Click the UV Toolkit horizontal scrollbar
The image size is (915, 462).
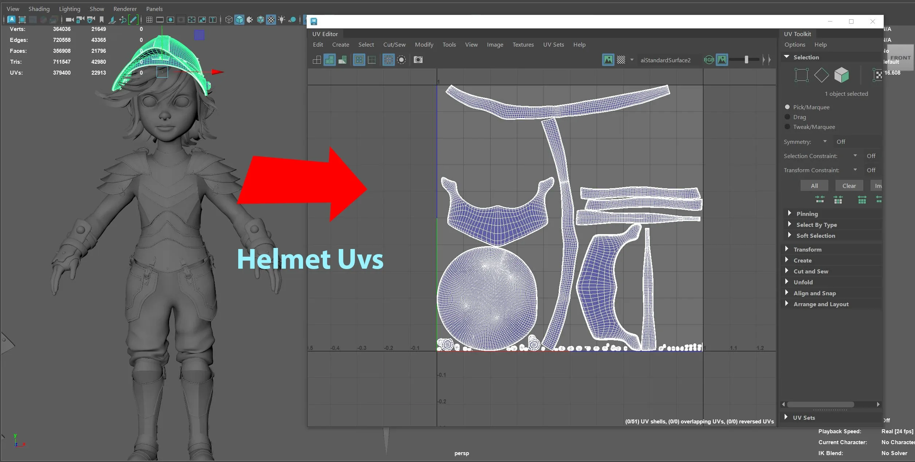pyautogui.click(x=821, y=404)
